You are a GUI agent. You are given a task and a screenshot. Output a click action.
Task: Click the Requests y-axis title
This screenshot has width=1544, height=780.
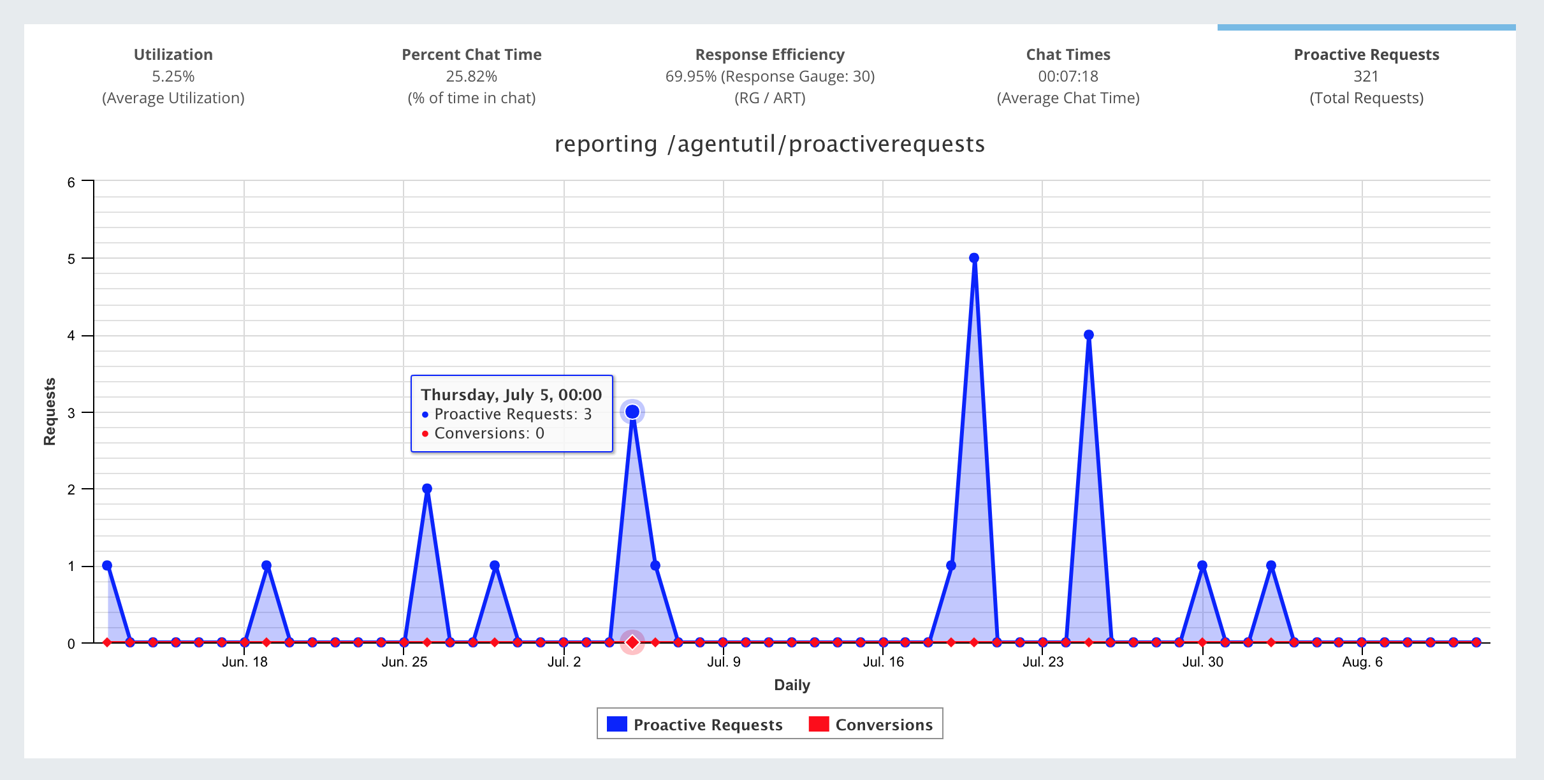pyautogui.click(x=50, y=412)
